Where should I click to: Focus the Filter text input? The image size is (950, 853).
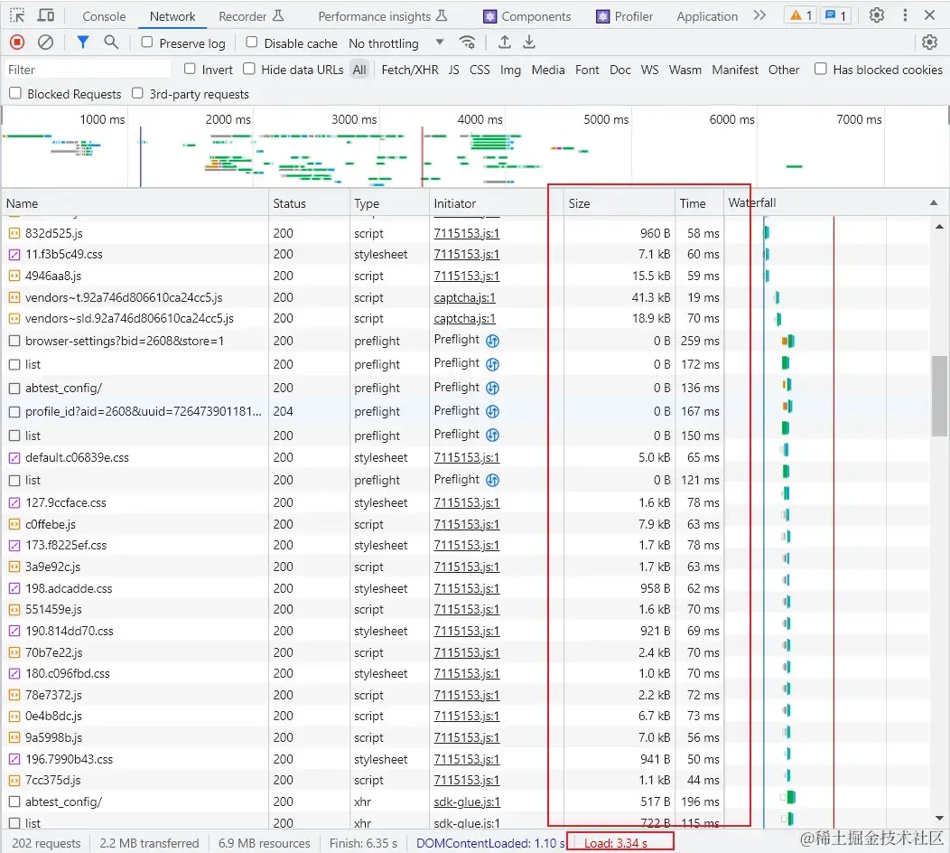(88, 70)
